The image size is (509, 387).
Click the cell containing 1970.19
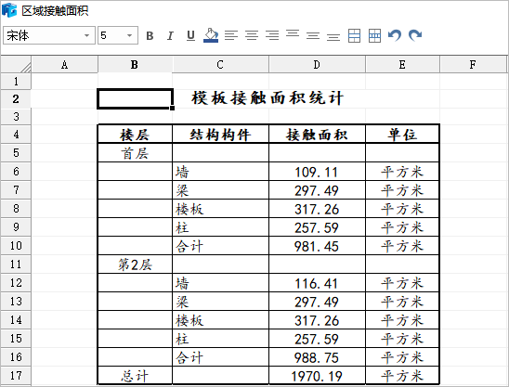(x=317, y=376)
